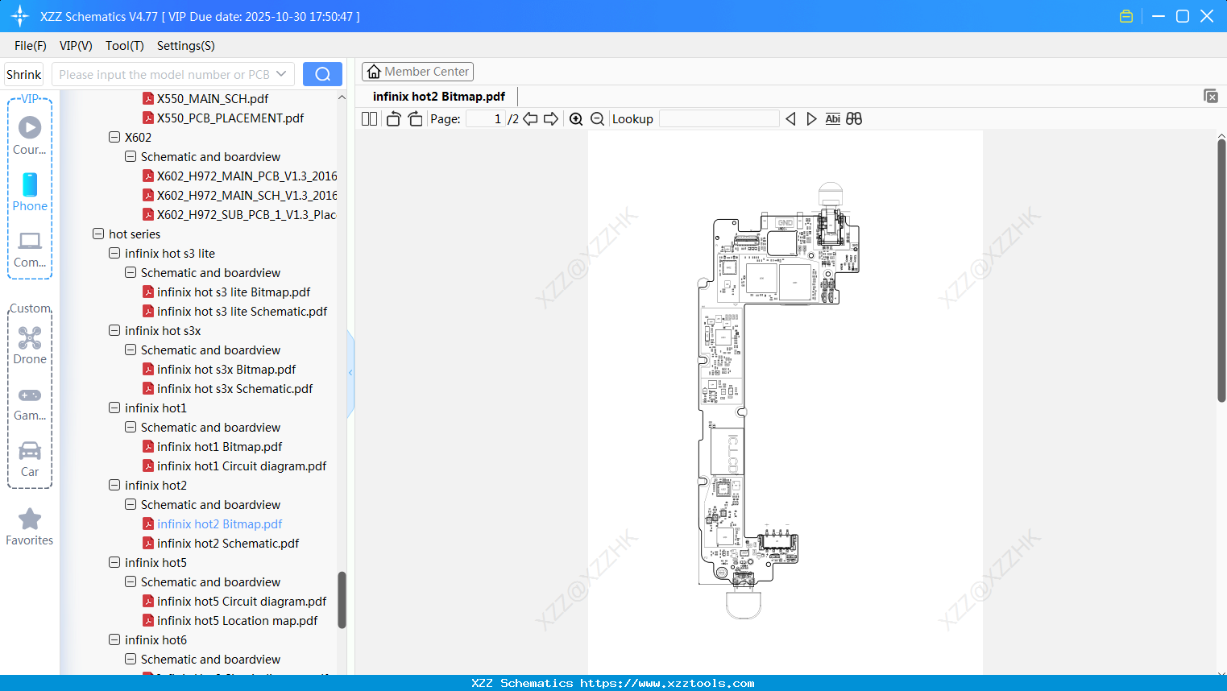
Task: Open the model number dropdown arrow
Action: [283, 73]
